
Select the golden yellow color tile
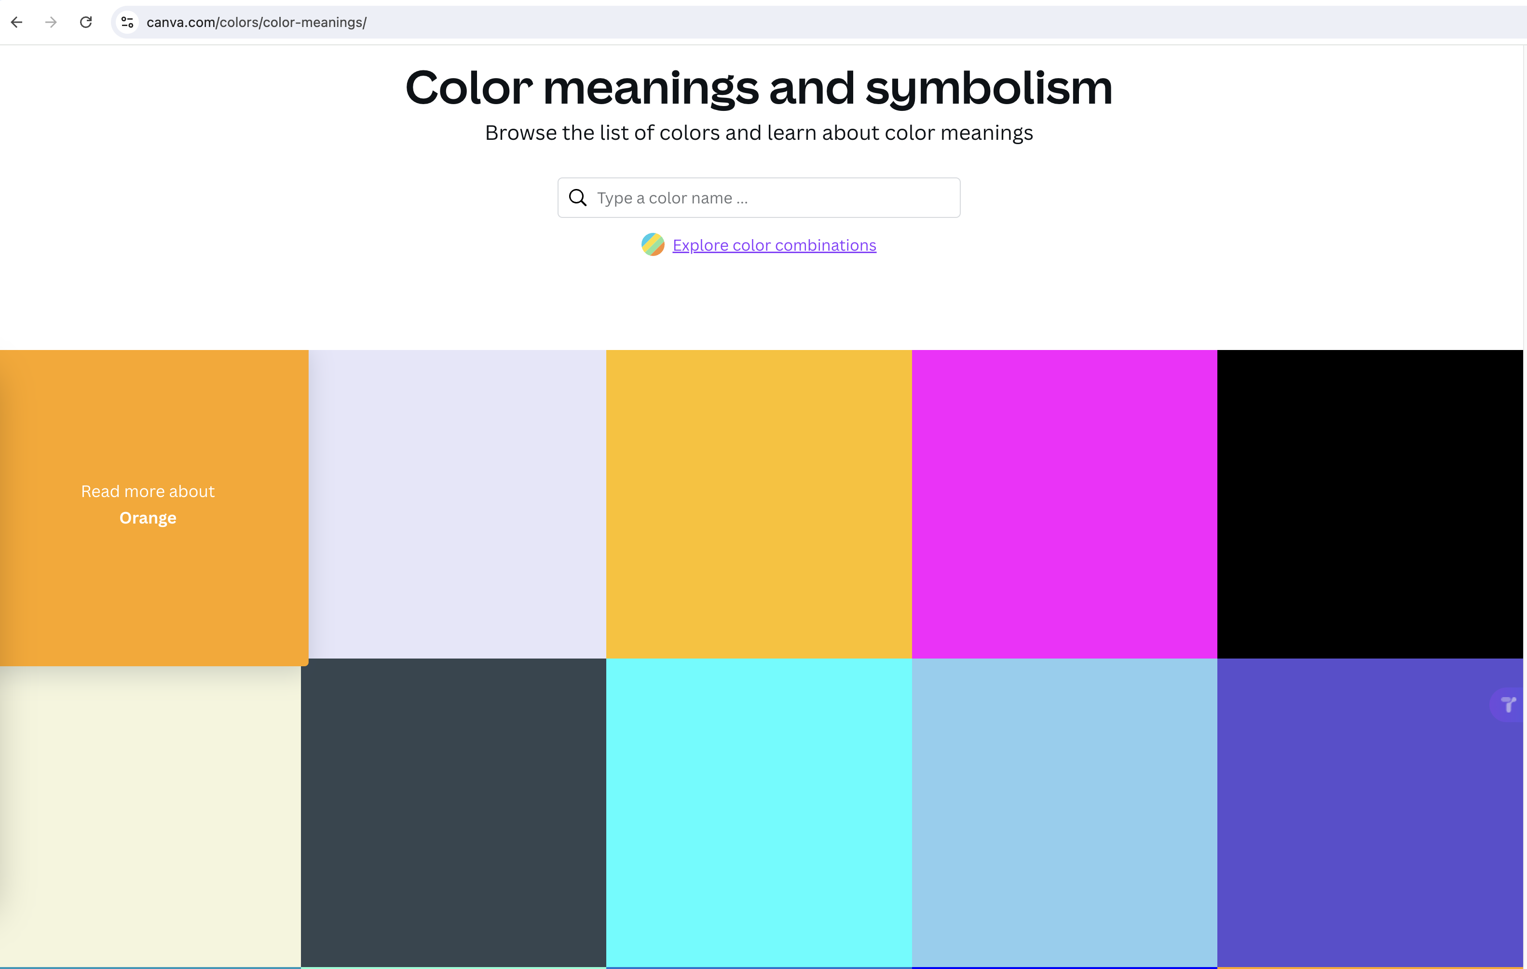pyautogui.click(x=759, y=504)
